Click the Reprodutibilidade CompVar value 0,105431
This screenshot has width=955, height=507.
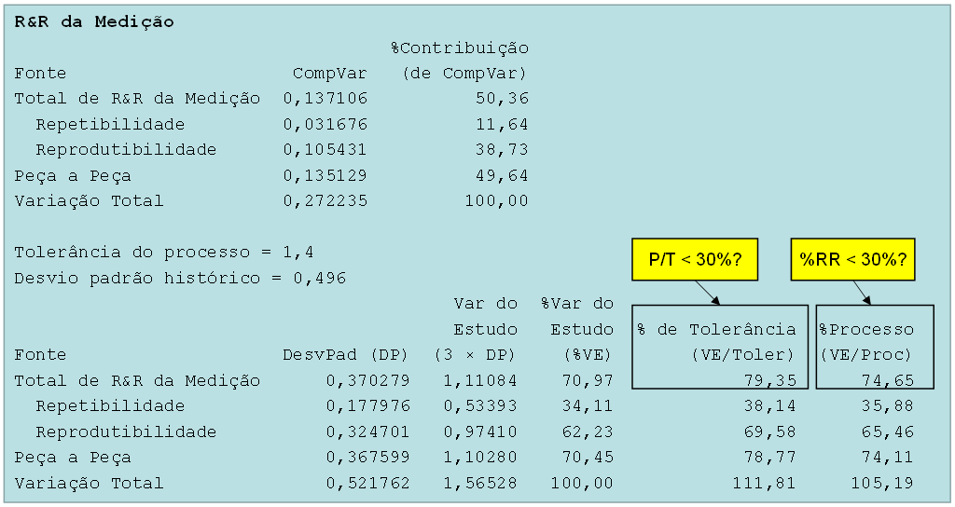(325, 150)
